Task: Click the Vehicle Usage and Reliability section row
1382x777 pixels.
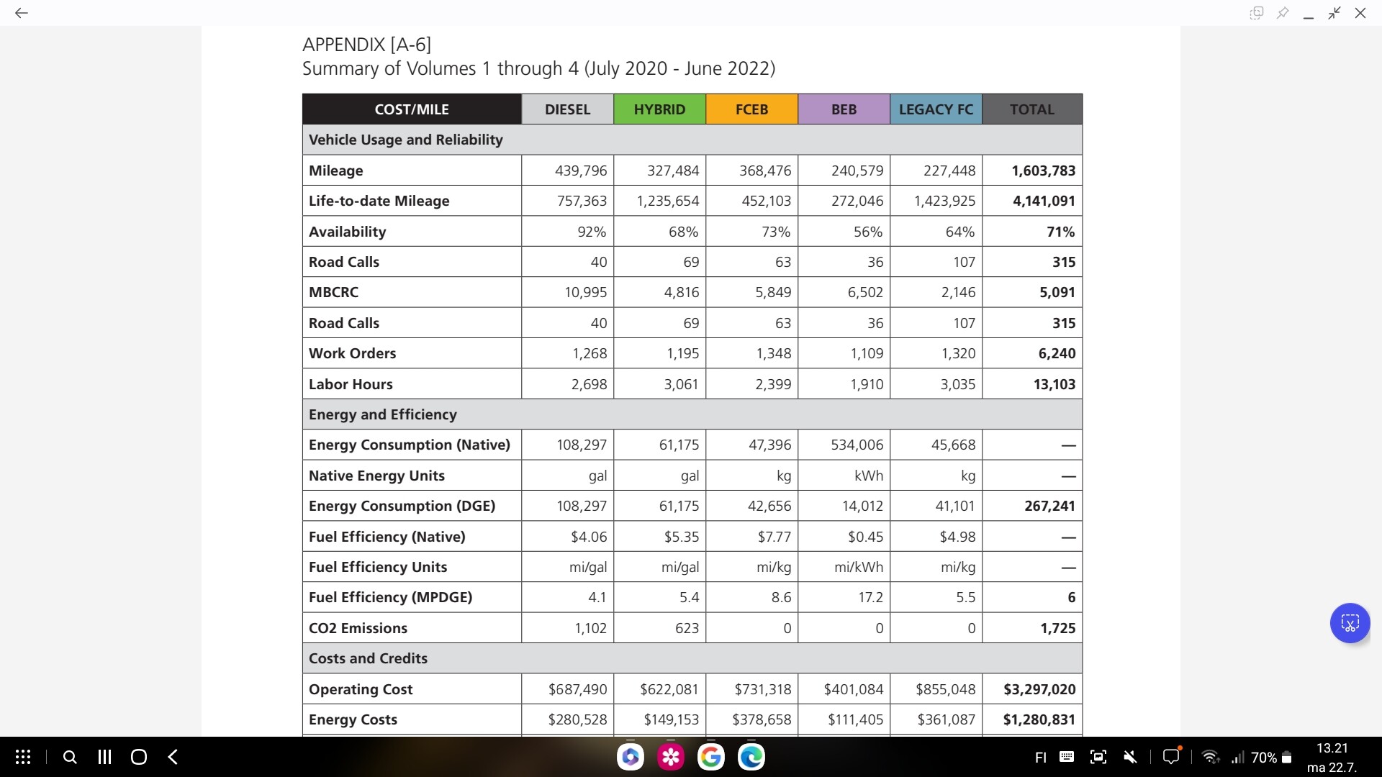Action: pos(692,140)
